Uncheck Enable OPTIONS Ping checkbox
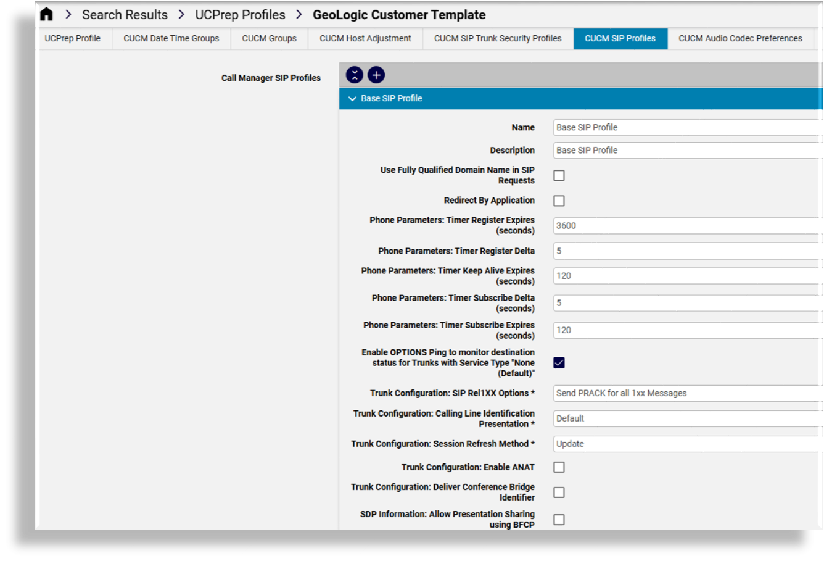The width and height of the screenshot is (824, 561). click(x=559, y=363)
